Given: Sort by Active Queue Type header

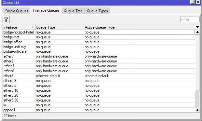Looking at the screenshot, I should (108, 27).
